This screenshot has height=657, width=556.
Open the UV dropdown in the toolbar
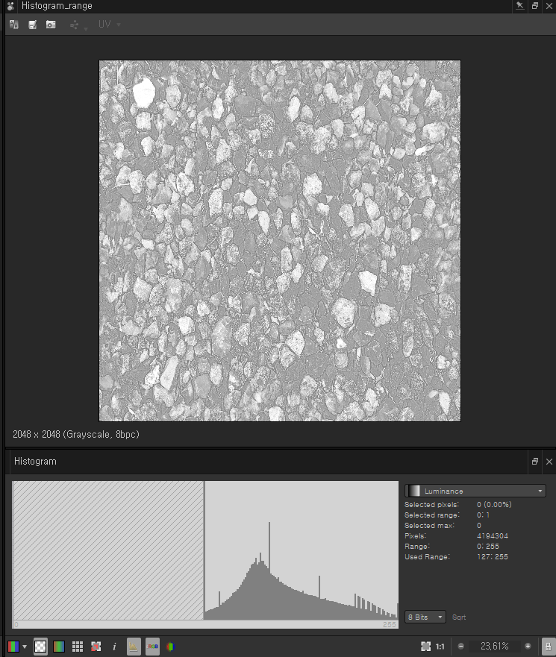110,25
